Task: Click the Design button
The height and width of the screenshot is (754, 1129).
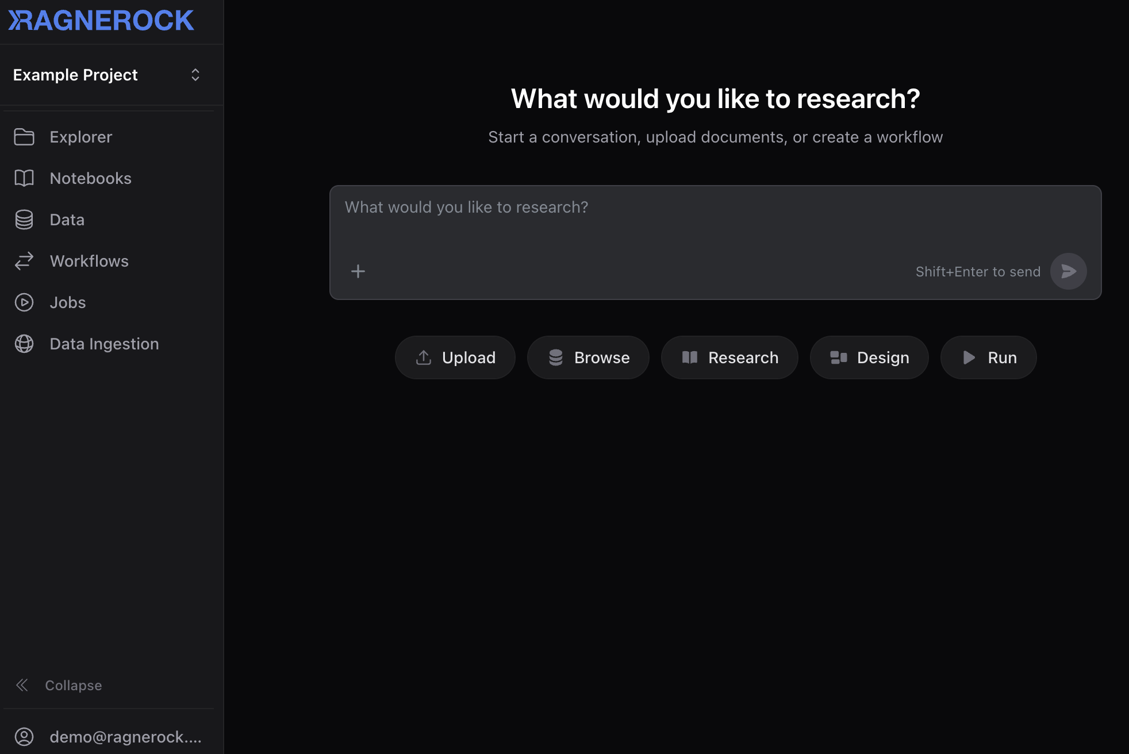Action: coord(869,357)
